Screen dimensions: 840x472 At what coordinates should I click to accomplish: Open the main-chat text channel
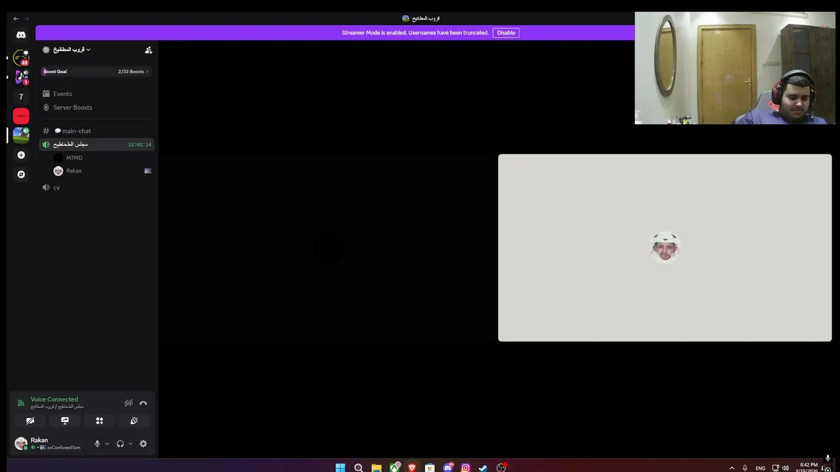96,131
